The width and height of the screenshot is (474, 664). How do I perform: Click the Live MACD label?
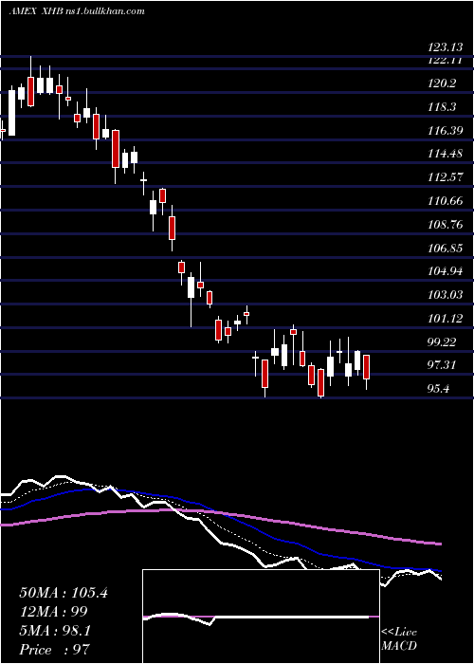tap(399, 638)
